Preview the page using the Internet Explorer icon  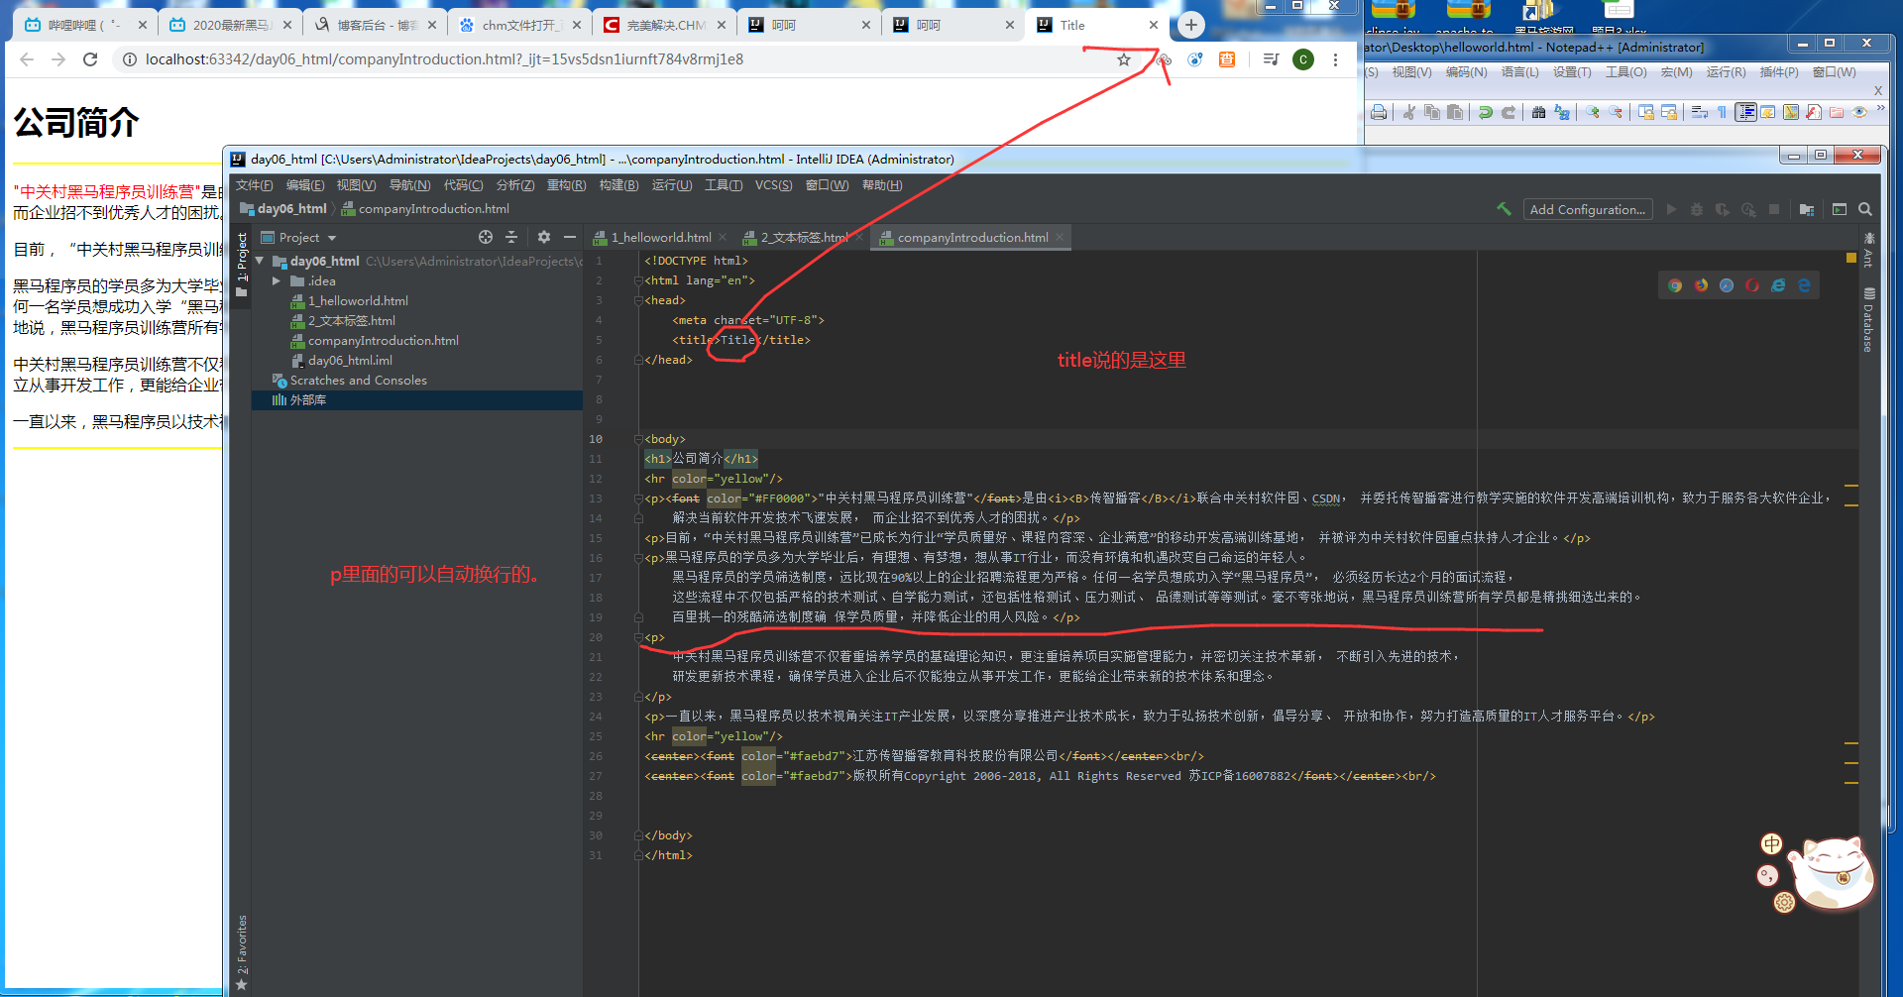click(x=1778, y=285)
